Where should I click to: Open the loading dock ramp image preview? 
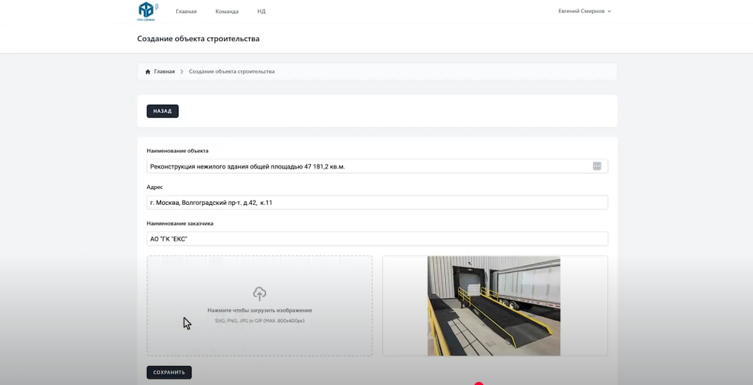[x=494, y=306]
